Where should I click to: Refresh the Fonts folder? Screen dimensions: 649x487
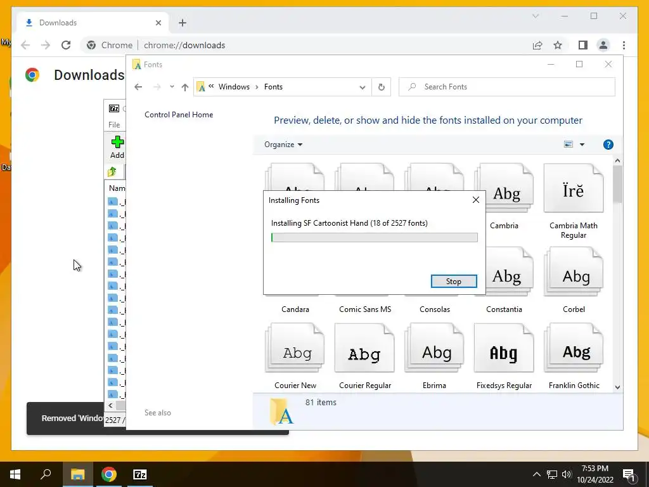[x=381, y=87]
